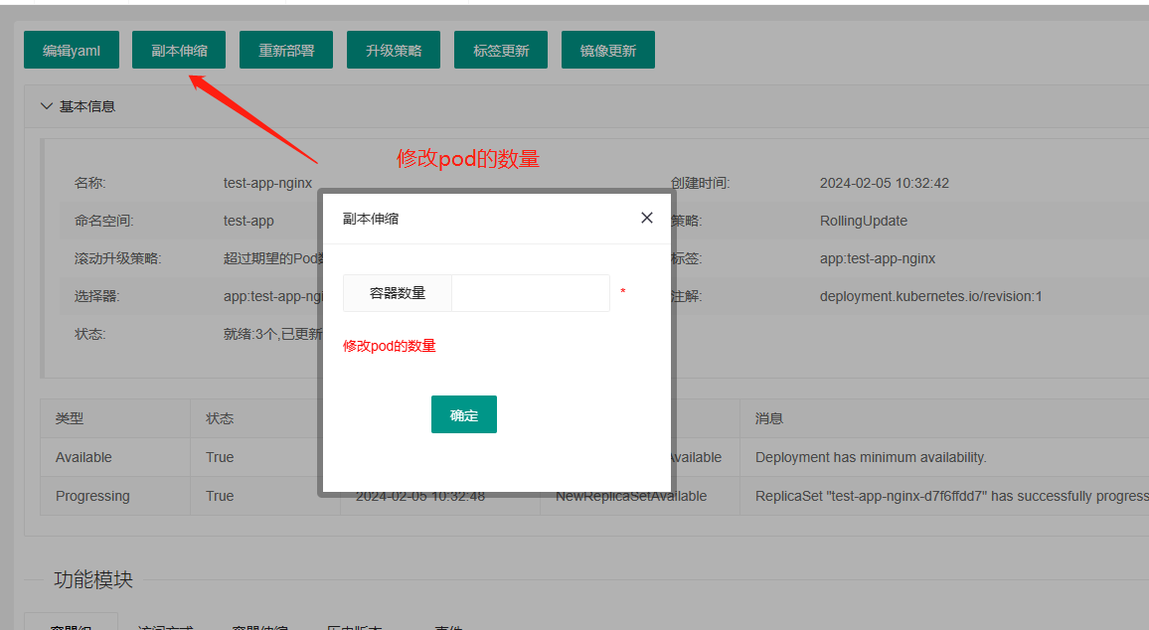Click the red hint 修改pod的数量 in dialog

[389, 346]
